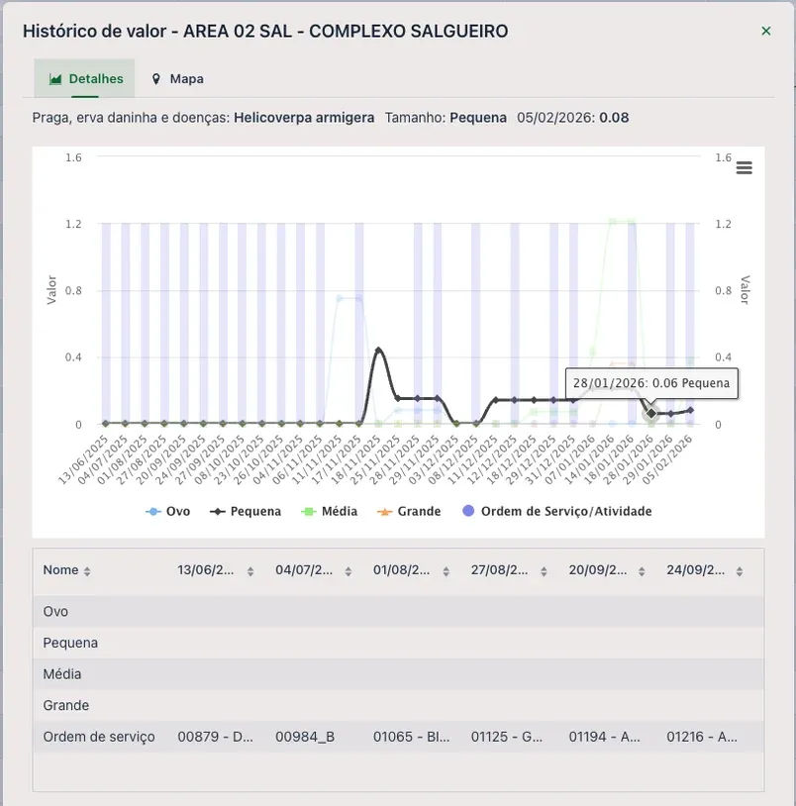Click the Helicoverpa armigera pest name
The width and height of the screenshot is (796, 806).
point(304,118)
